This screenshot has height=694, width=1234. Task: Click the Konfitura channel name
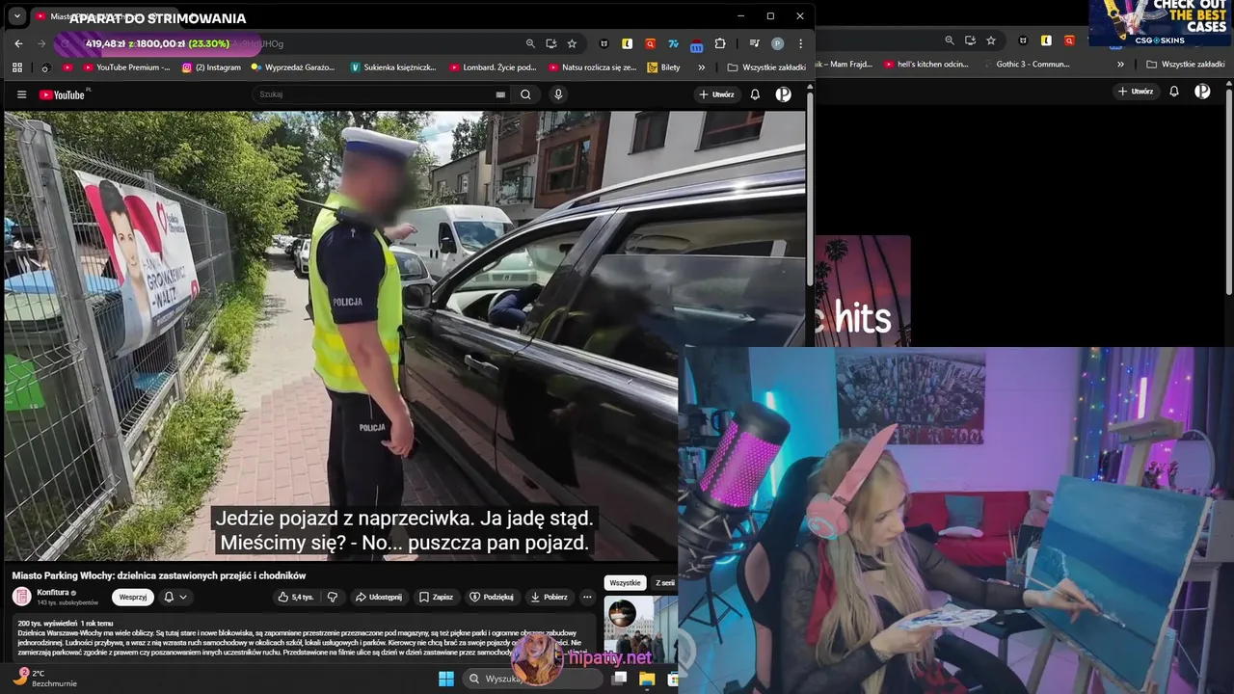[x=53, y=592]
